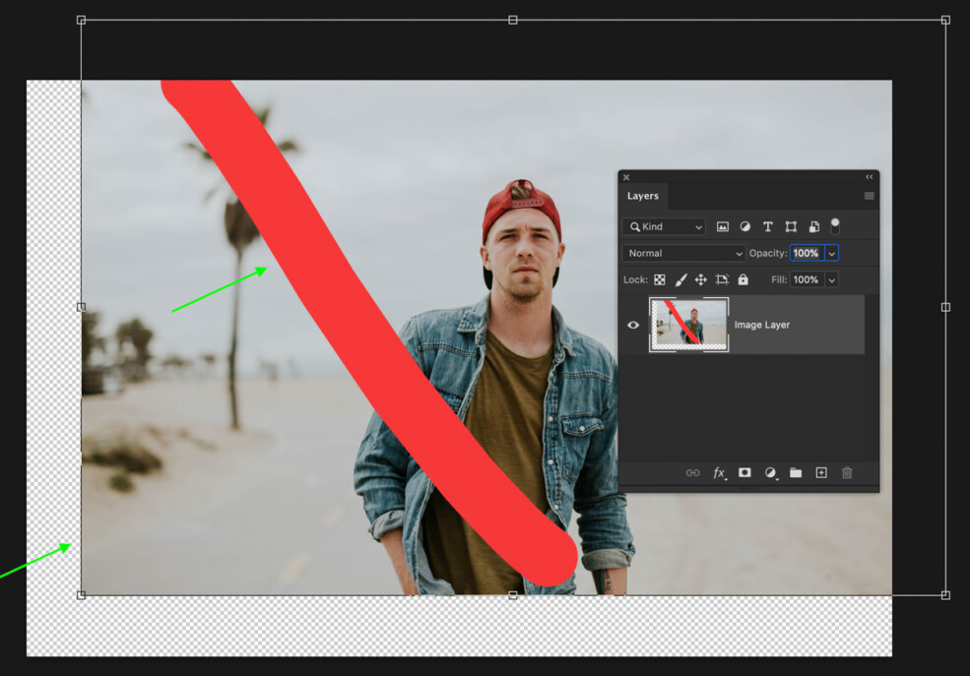Create a new layer

821,472
